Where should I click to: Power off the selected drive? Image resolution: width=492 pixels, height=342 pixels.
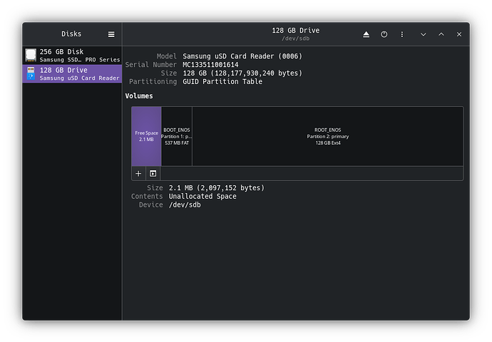tap(384, 34)
